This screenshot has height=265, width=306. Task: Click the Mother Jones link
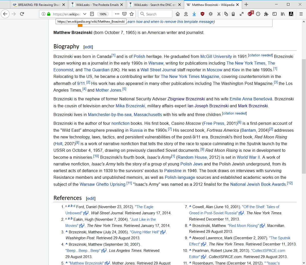pyautogui.click(x=108, y=90)
